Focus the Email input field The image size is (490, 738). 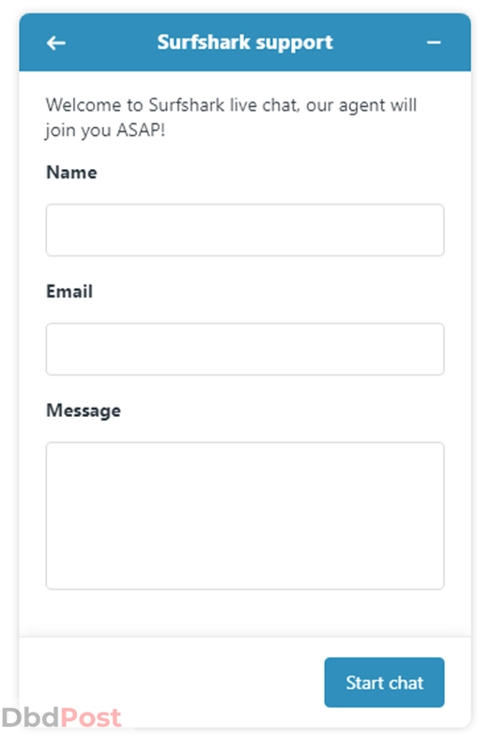245,349
